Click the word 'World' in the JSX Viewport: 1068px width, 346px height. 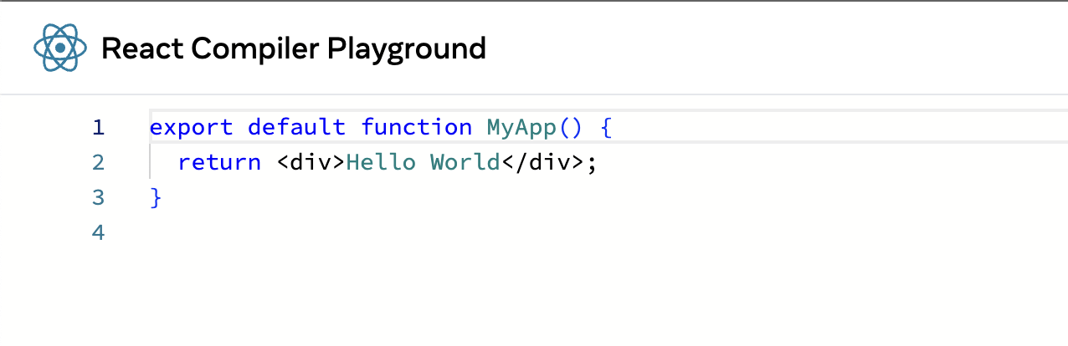465,162
